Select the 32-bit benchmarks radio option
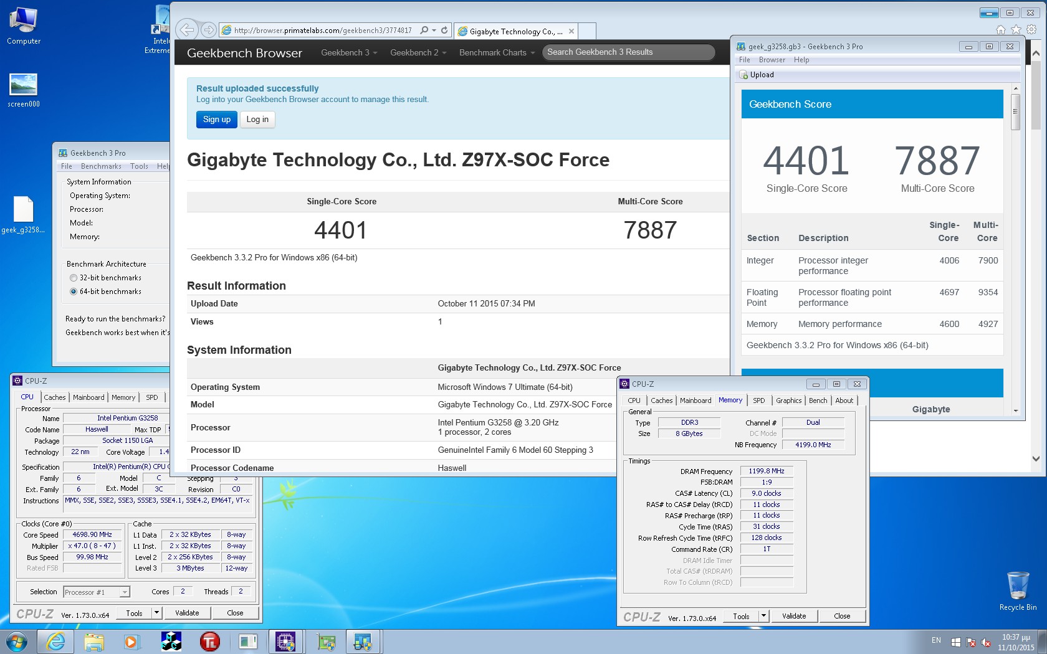1047x654 pixels. (x=74, y=278)
